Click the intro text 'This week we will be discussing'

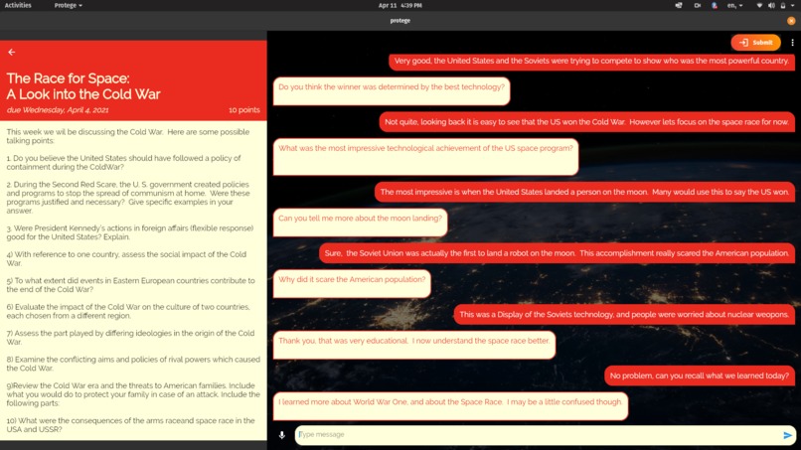[x=128, y=136]
